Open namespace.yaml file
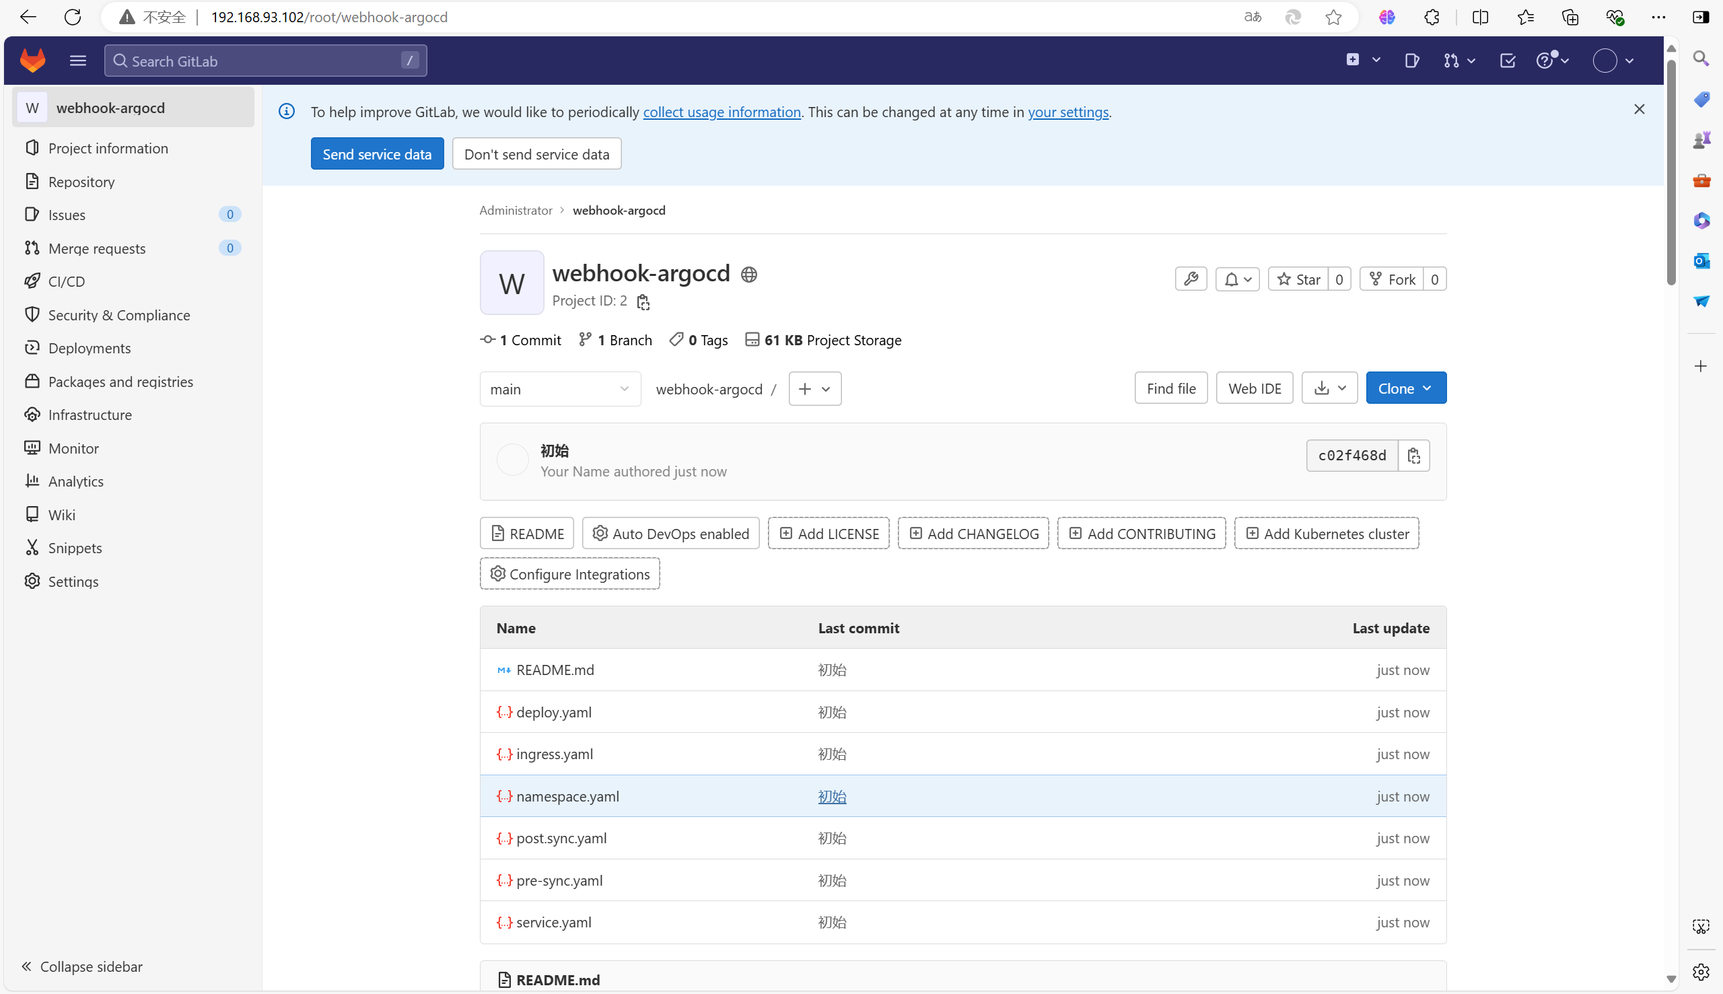This screenshot has height=994, width=1723. [x=567, y=796]
